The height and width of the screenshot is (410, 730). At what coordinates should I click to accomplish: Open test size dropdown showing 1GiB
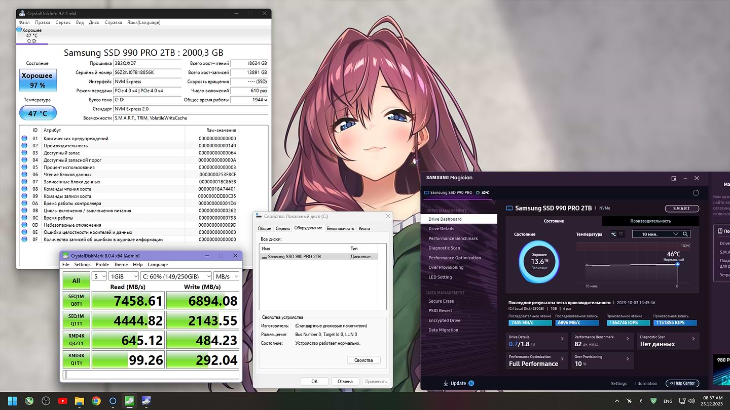[x=123, y=276]
